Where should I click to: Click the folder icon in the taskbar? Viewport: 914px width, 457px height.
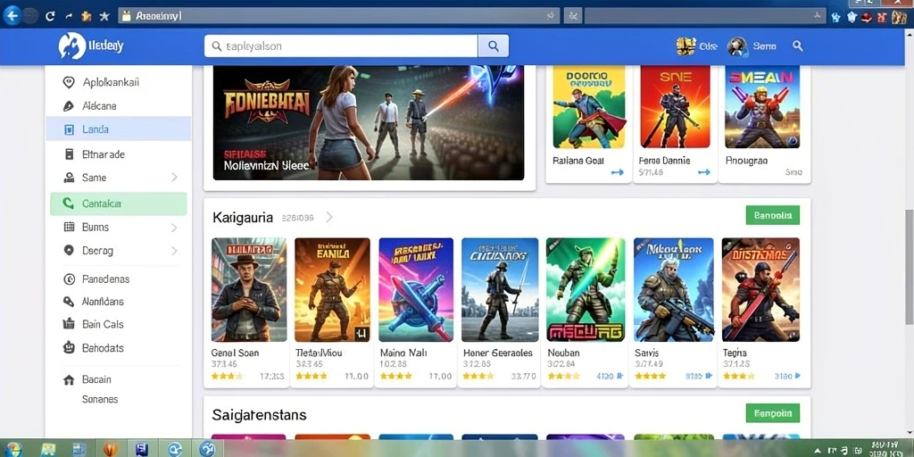tap(48, 449)
